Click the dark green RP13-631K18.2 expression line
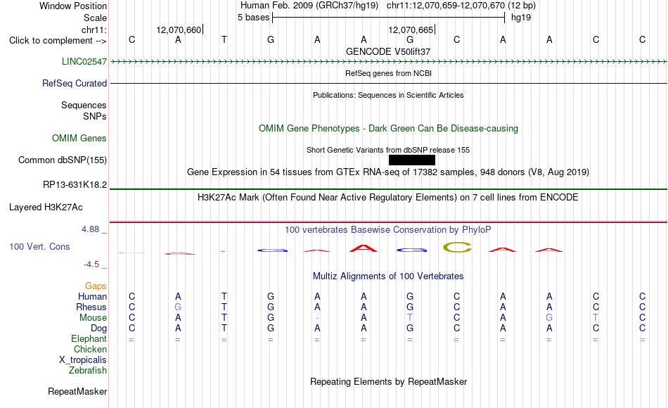The image size is (668, 408). (x=388, y=189)
